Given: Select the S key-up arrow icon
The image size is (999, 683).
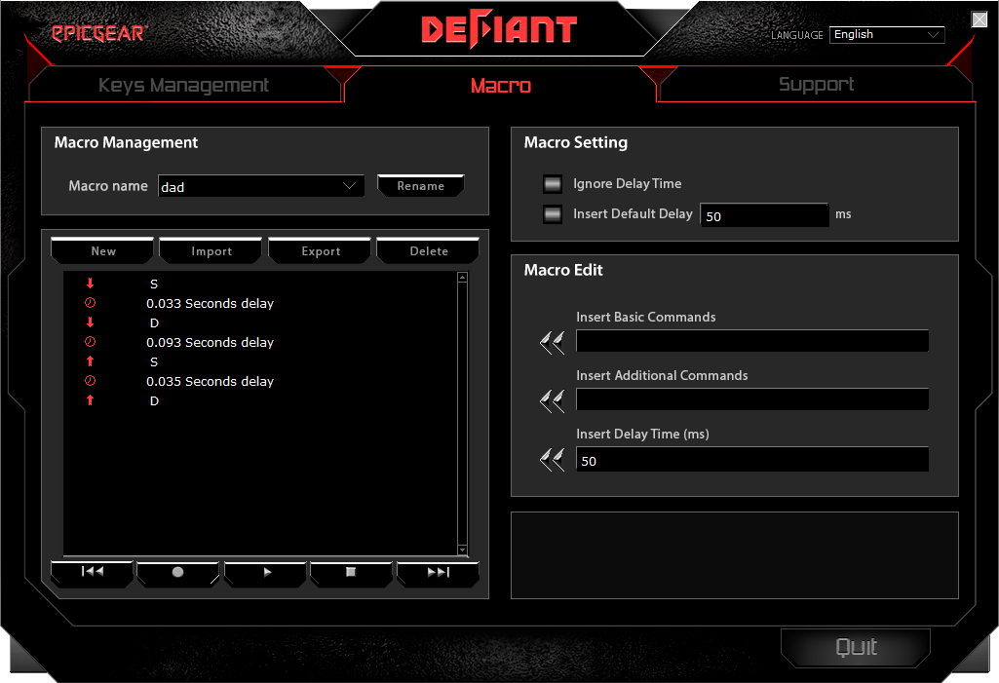Looking at the screenshot, I should coord(90,361).
